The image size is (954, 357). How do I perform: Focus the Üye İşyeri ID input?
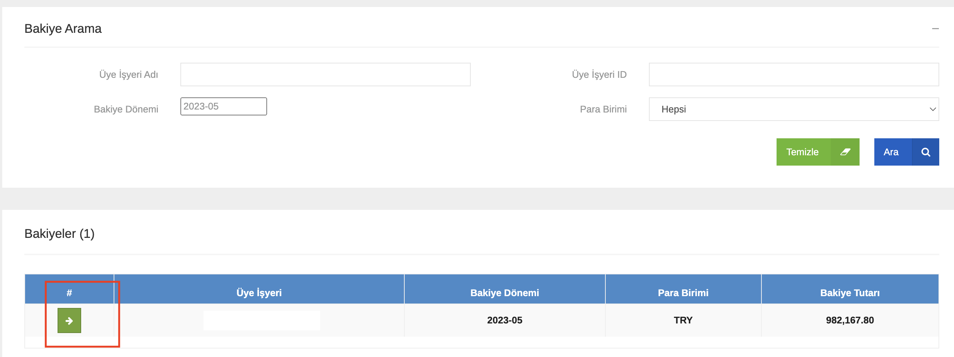tap(793, 74)
